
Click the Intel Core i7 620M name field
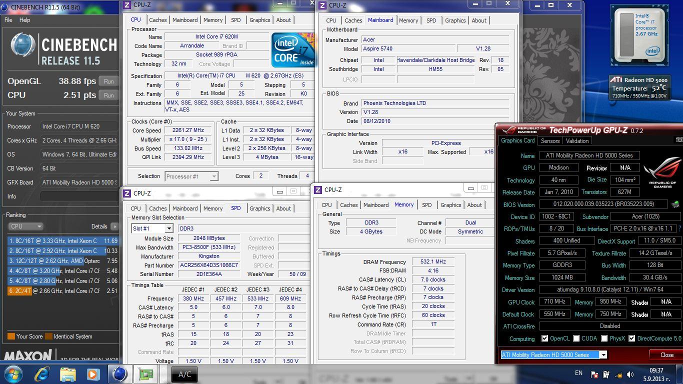coord(216,37)
